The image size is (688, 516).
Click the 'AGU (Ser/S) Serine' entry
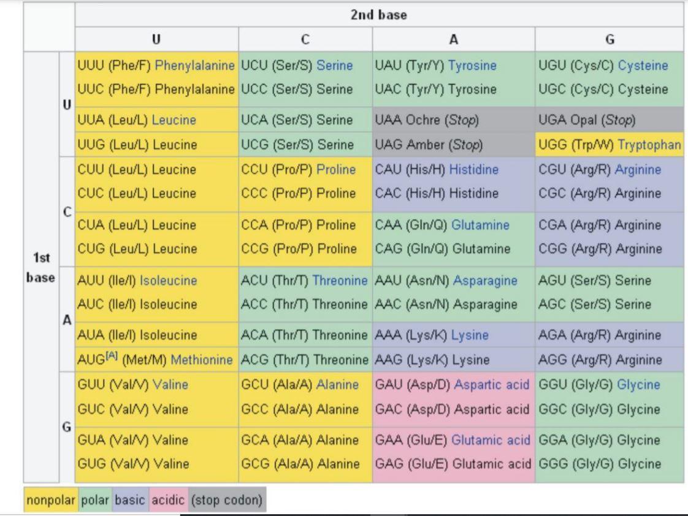tap(595, 281)
